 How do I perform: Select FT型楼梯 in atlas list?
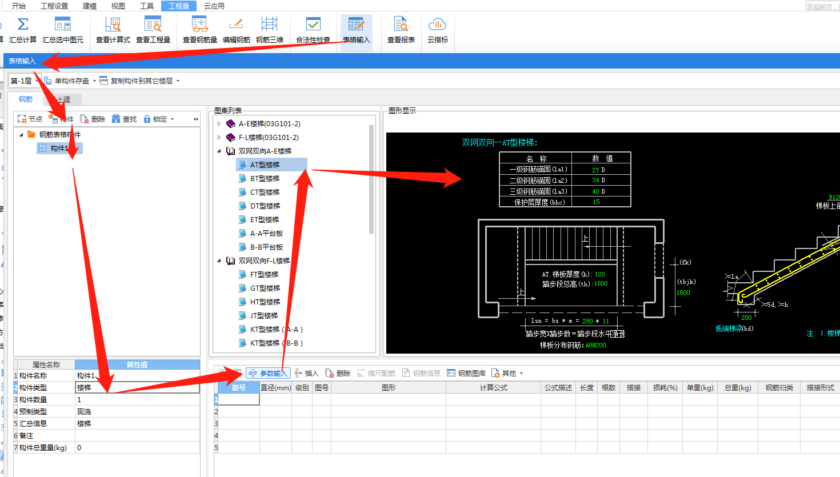point(265,274)
